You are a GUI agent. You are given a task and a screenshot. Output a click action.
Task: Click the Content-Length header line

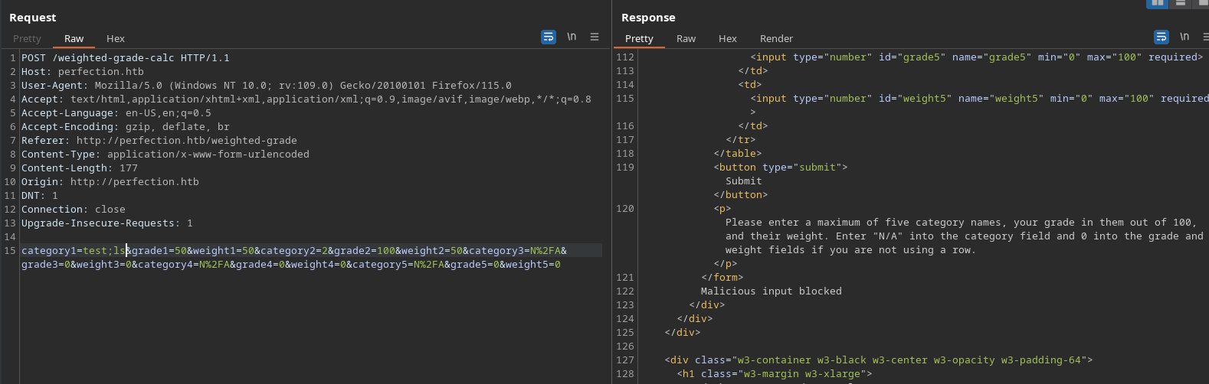click(x=79, y=168)
